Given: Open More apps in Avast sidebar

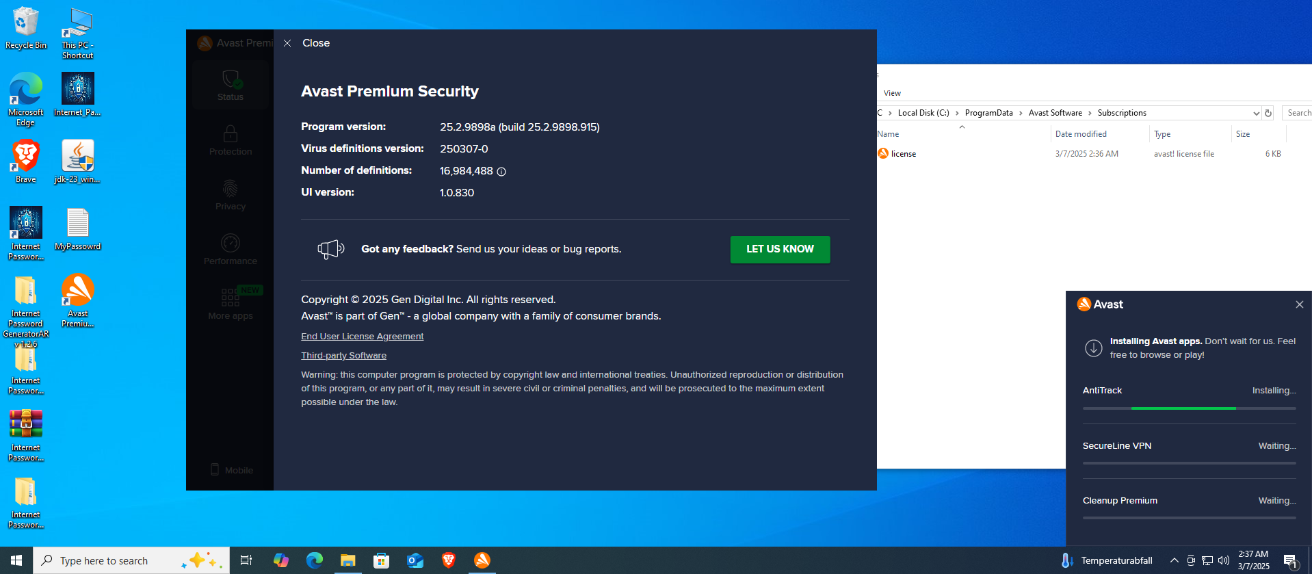Looking at the screenshot, I should [230, 304].
